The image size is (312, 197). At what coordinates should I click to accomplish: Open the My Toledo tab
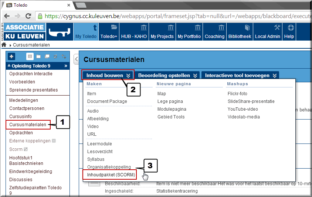click(x=86, y=32)
